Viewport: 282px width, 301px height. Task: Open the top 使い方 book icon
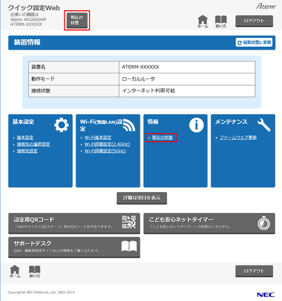[221, 21]
